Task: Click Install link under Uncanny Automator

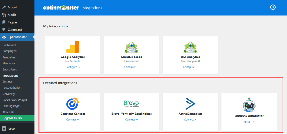Action: pos(249,122)
